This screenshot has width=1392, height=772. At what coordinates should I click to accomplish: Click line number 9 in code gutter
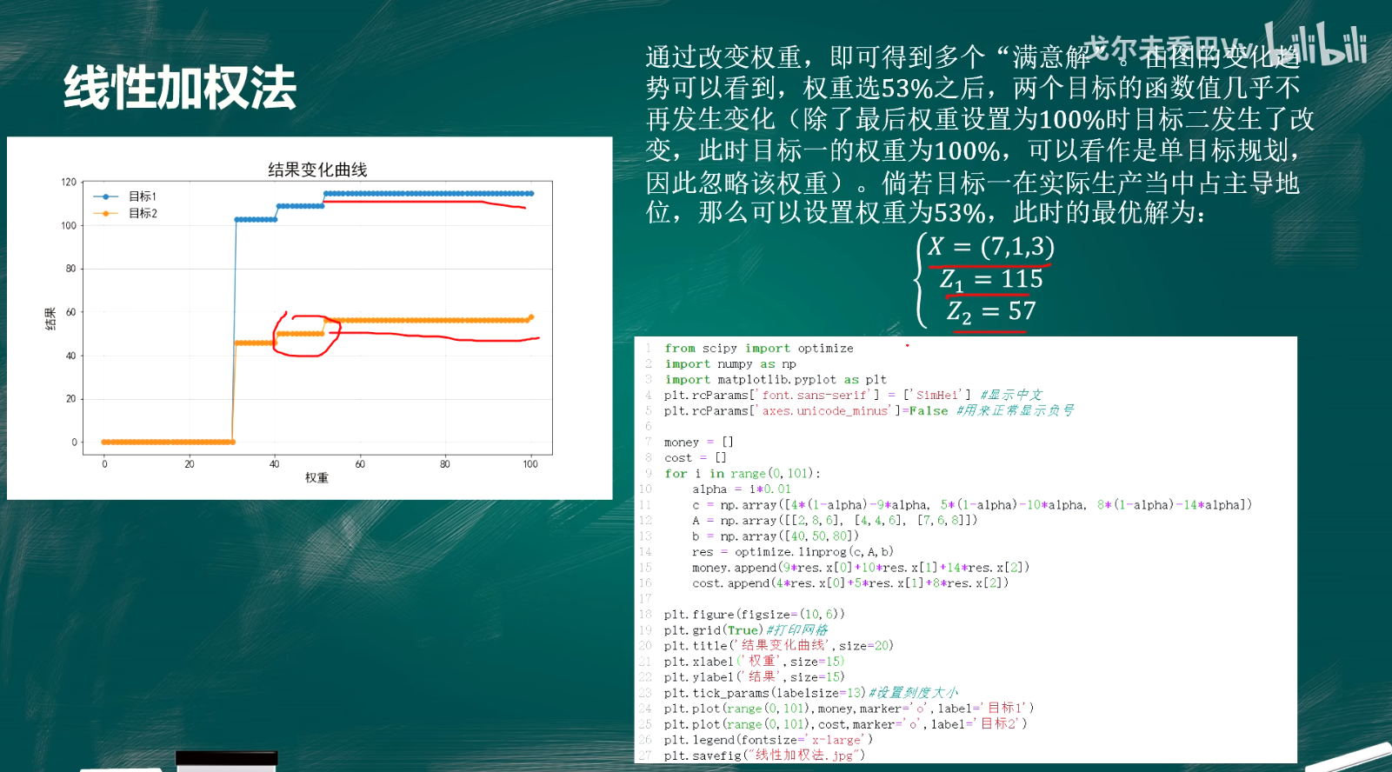pyautogui.click(x=648, y=473)
